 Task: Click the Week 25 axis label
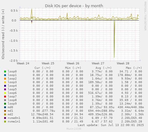(48, 63)
